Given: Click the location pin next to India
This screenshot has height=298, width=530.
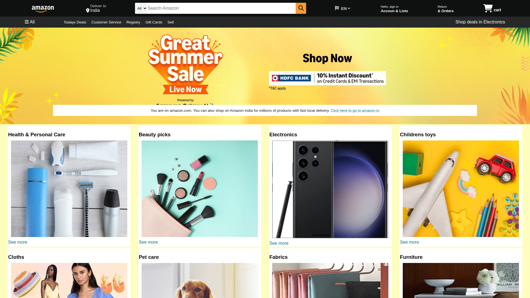Looking at the screenshot, I should point(88,10).
